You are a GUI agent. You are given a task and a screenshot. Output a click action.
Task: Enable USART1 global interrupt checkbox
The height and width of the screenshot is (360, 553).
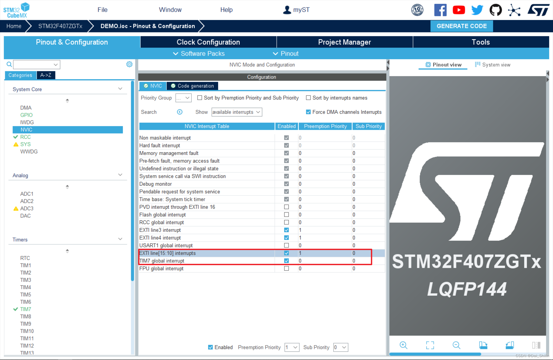[286, 245]
